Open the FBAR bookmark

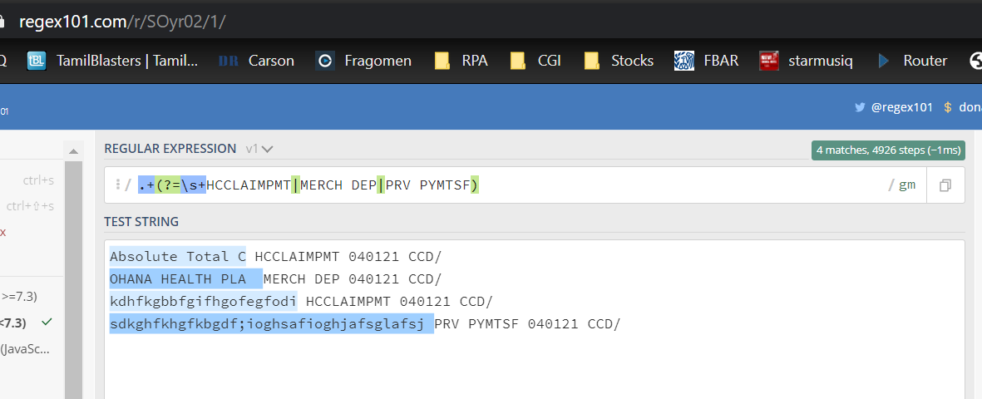[x=706, y=61]
